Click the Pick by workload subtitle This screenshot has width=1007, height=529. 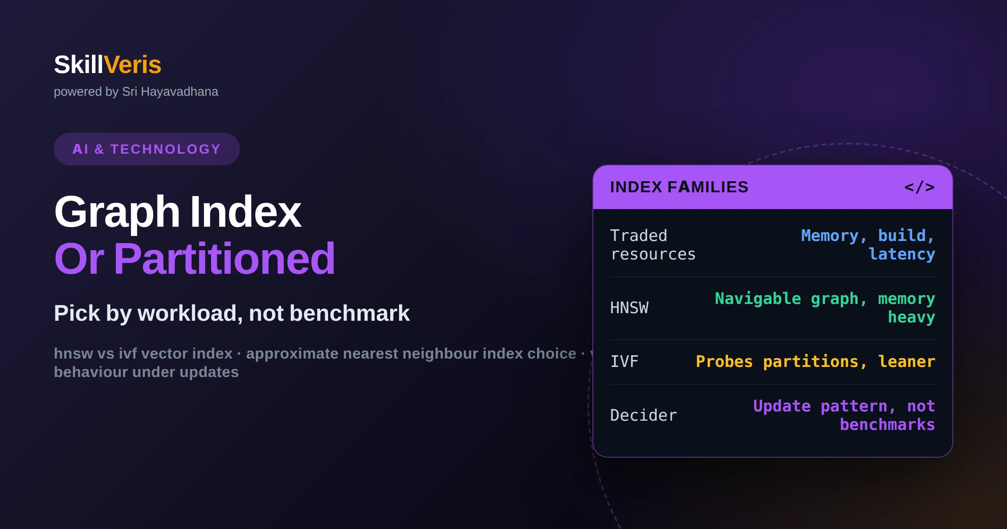click(x=232, y=313)
